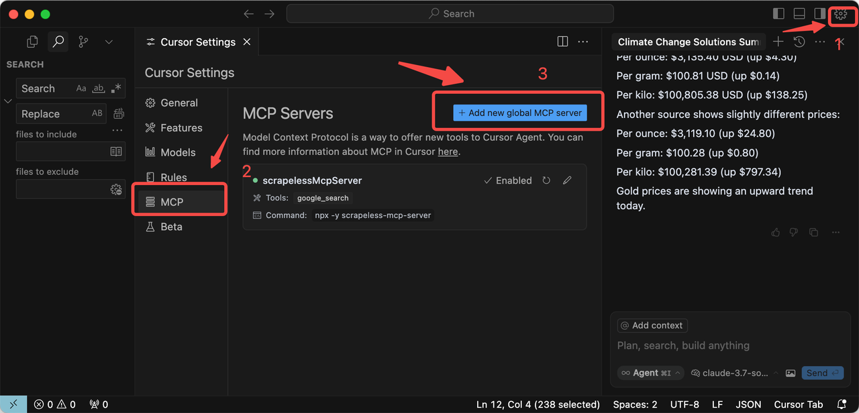Show chat history via the clock icon

[x=798, y=42]
